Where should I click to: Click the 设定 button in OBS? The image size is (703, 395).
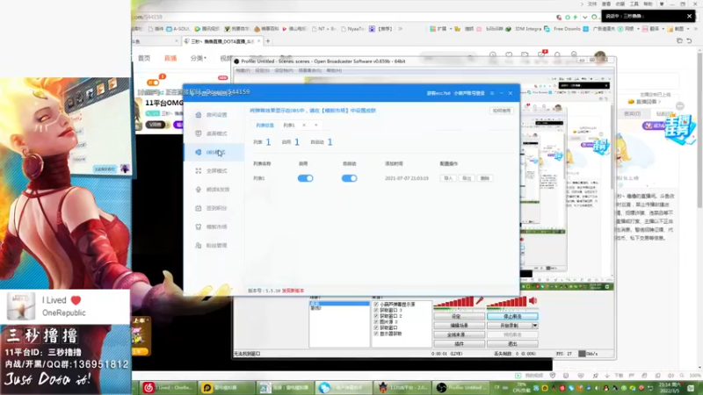(459, 316)
